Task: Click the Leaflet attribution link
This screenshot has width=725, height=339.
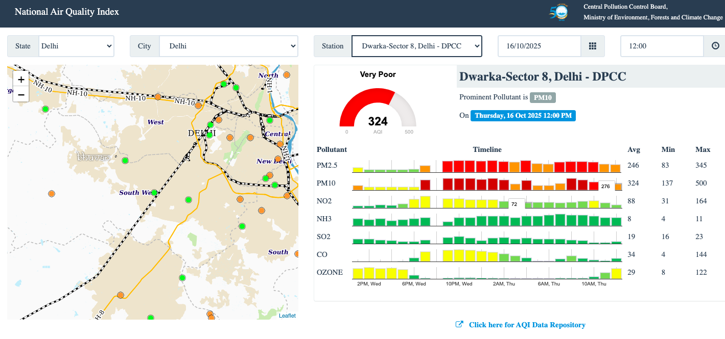Action: click(287, 316)
